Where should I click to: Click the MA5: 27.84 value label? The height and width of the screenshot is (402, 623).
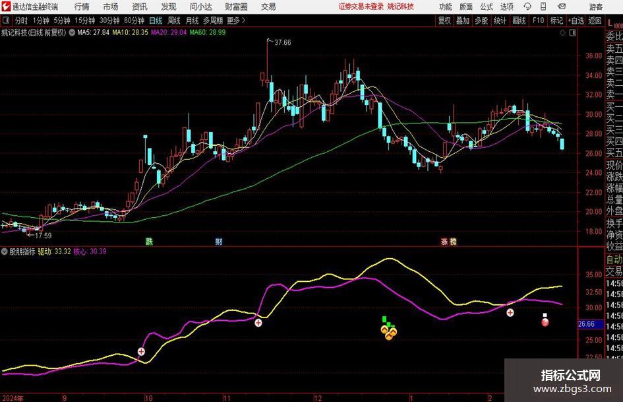tap(93, 32)
